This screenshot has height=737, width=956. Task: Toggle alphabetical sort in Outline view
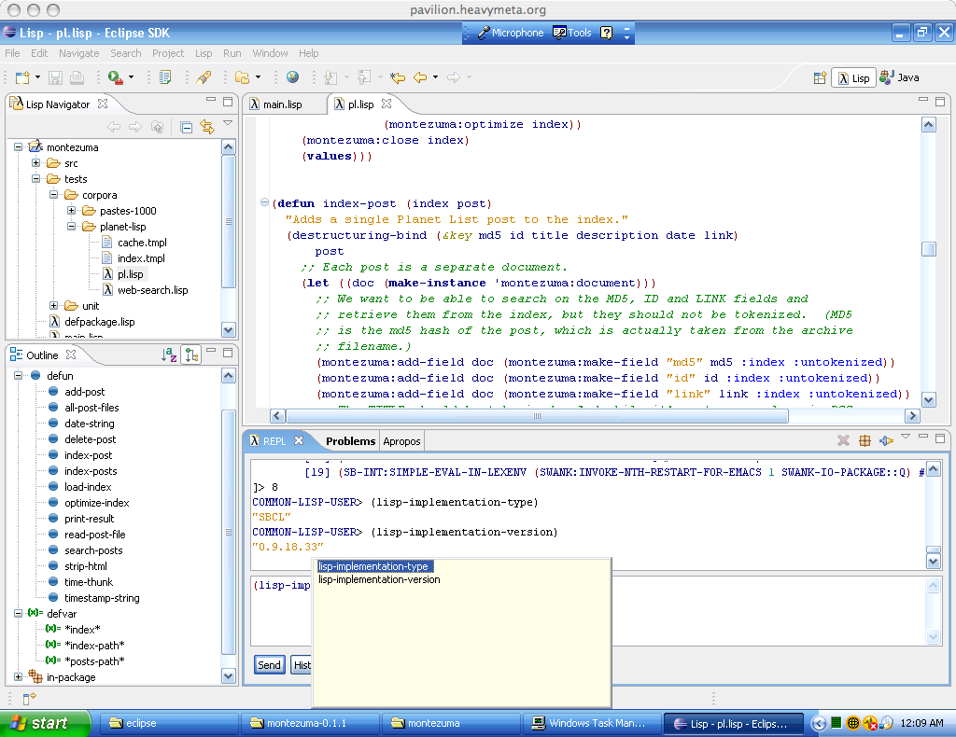coord(169,355)
